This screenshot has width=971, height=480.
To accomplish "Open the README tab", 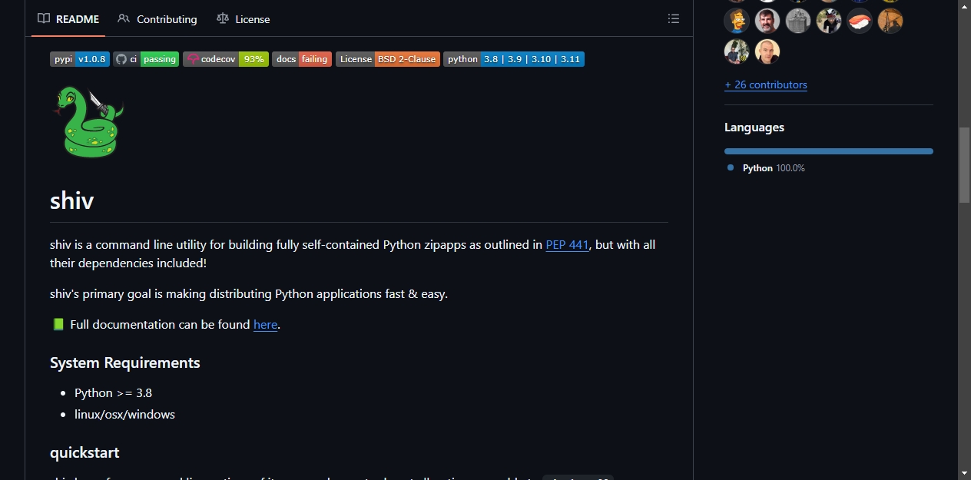I will click(x=68, y=19).
